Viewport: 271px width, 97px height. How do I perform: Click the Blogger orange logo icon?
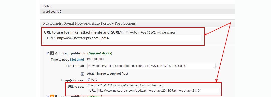pyautogui.click(x=52, y=96)
